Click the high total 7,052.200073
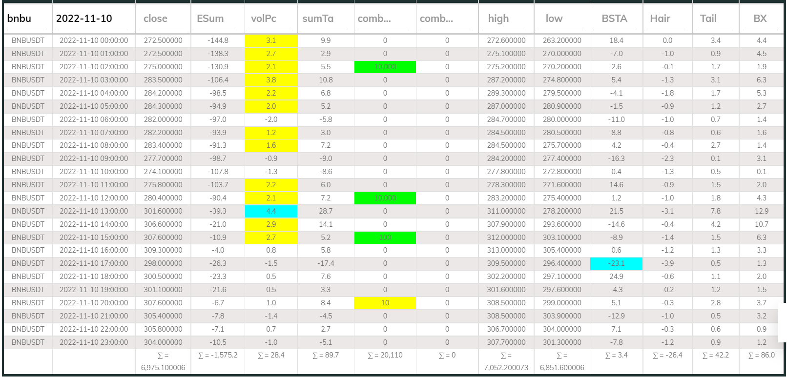The image size is (787, 377). click(x=506, y=368)
